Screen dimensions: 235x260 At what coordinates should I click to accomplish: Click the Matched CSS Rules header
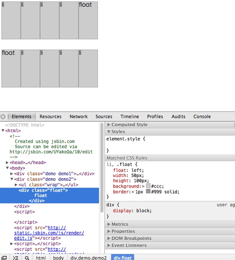click(x=170, y=158)
